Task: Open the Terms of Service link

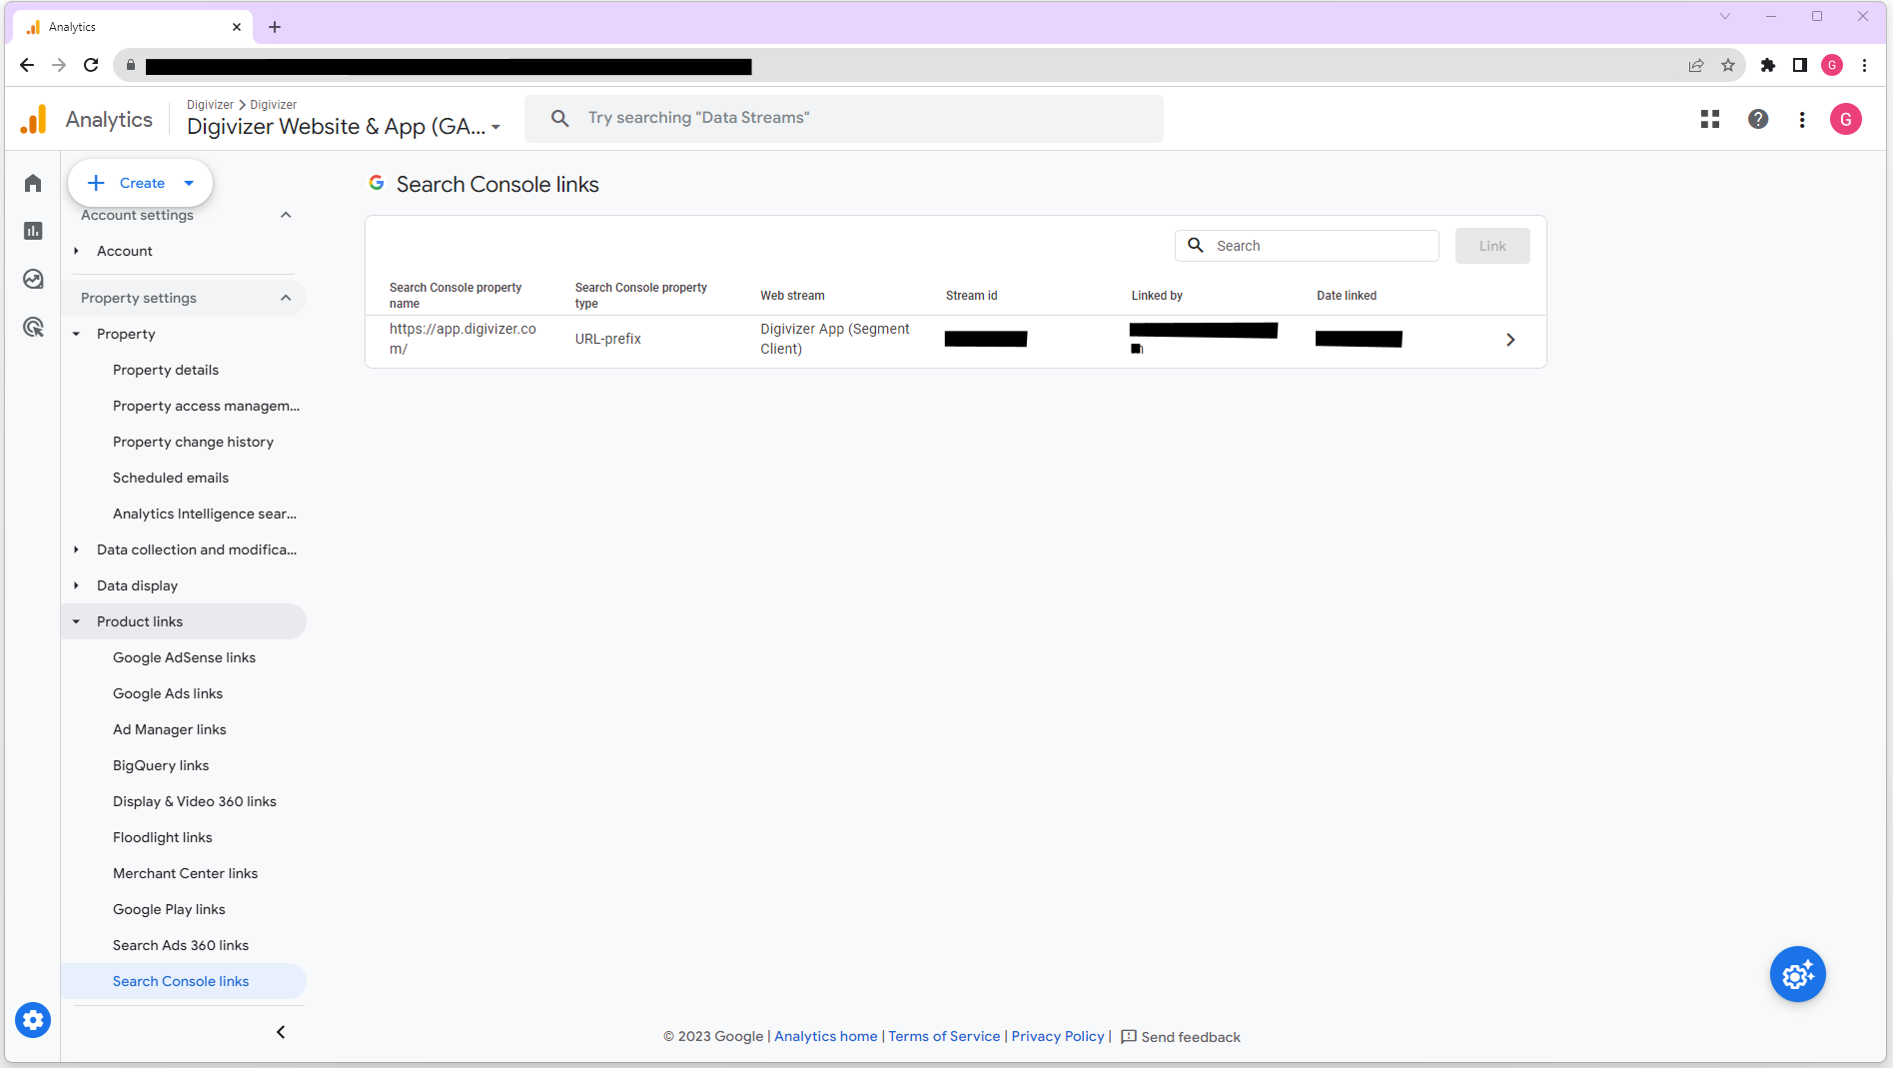Action: pyautogui.click(x=943, y=1036)
